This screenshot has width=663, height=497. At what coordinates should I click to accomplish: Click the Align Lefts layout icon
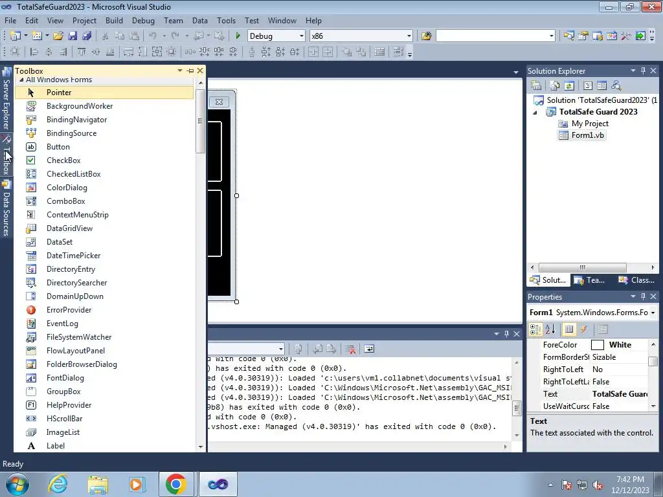point(34,52)
